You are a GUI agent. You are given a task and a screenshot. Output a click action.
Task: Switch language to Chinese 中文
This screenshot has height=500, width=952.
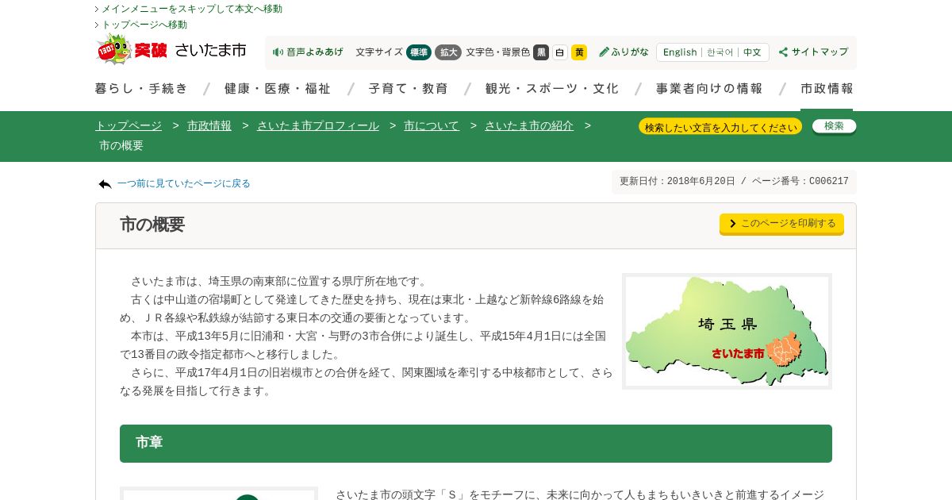752,52
